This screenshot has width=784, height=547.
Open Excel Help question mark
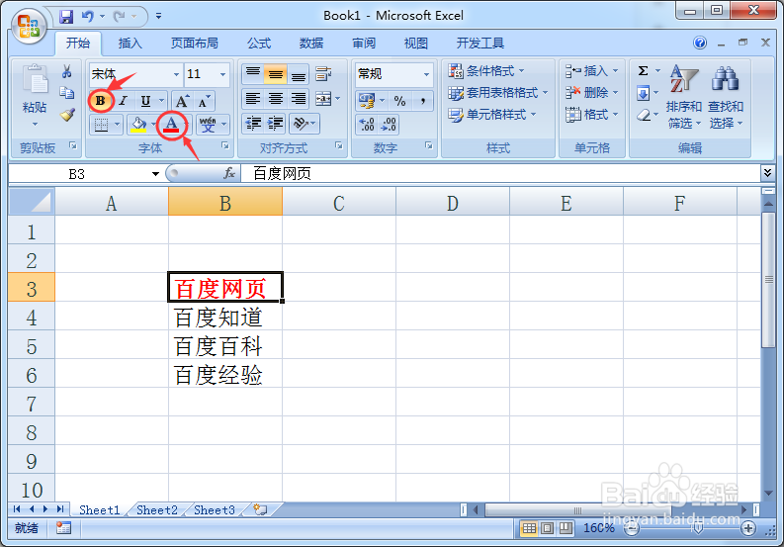tap(700, 43)
